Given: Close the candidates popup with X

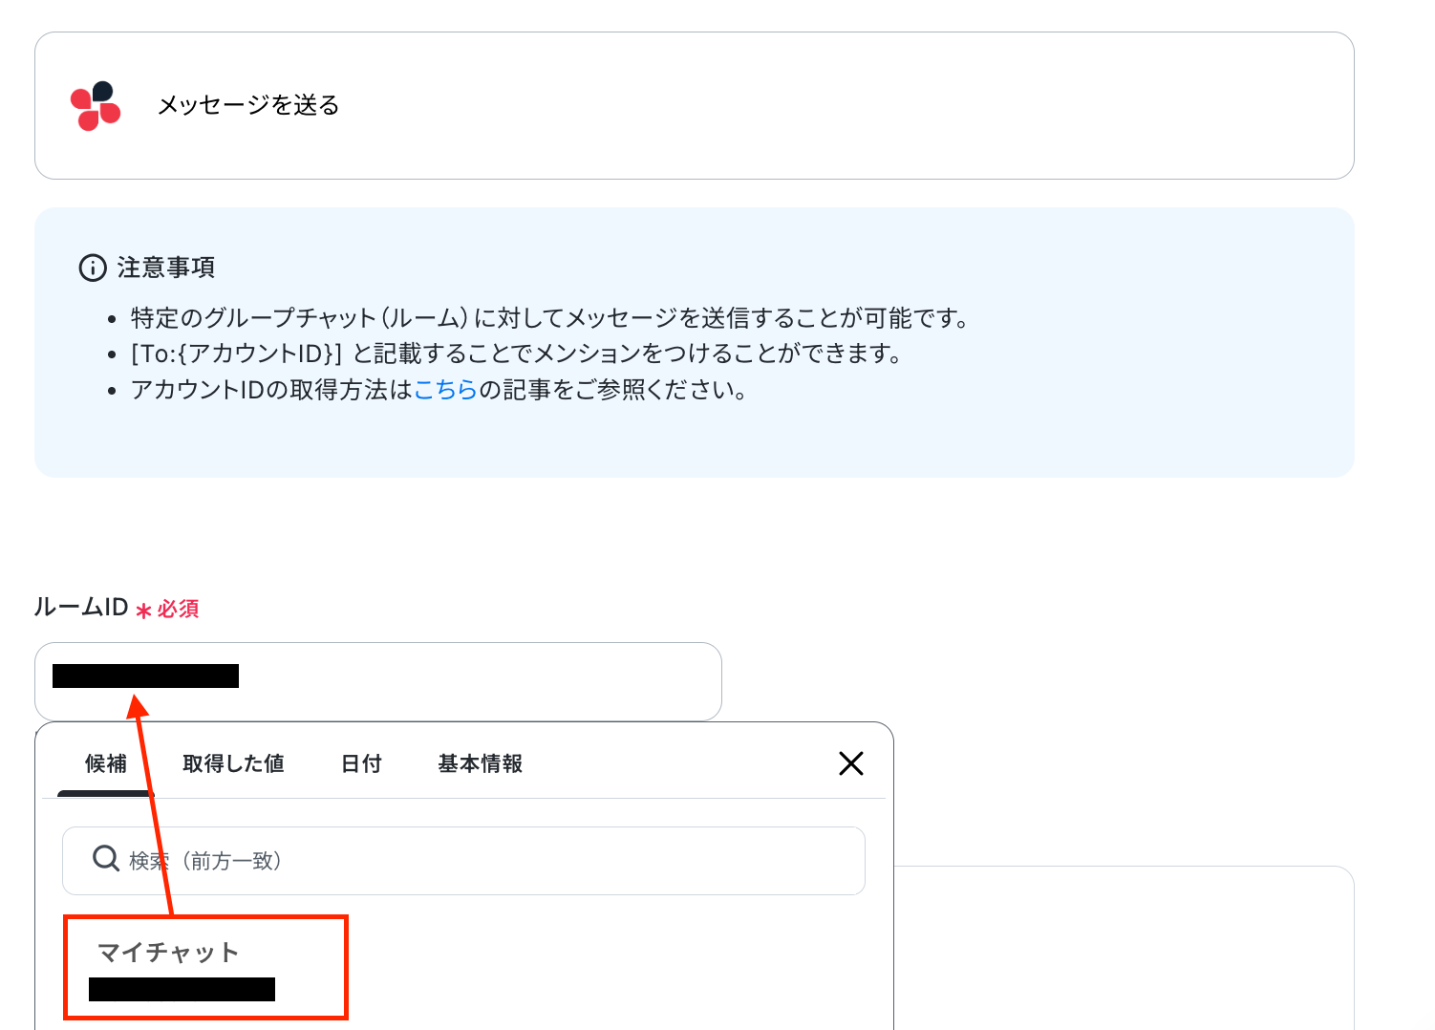Looking at the screenshot, I should (x=851, y=763).
